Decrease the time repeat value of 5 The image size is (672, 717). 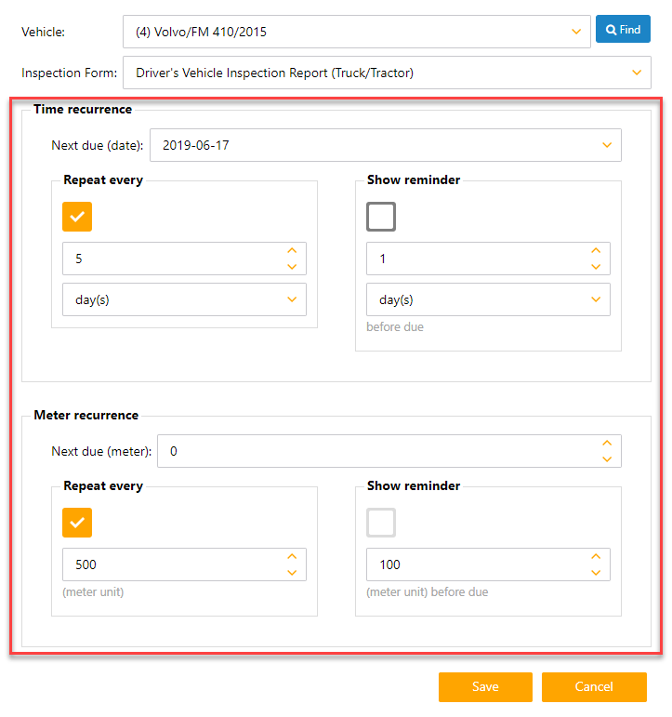click(292, 267)
